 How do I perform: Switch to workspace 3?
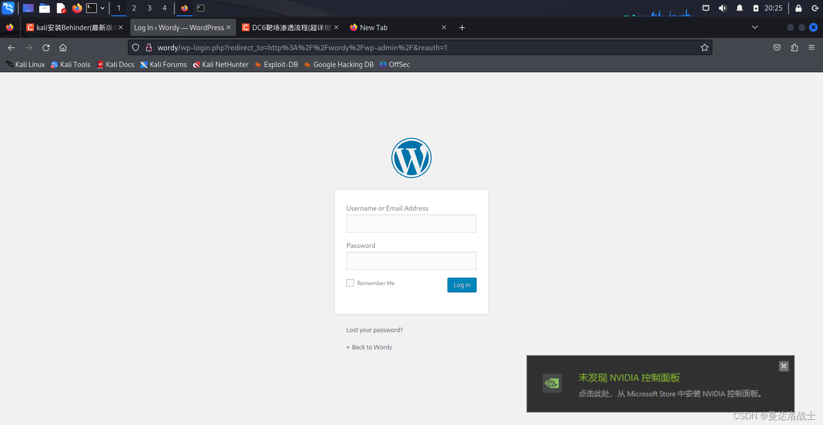point(149,8)
